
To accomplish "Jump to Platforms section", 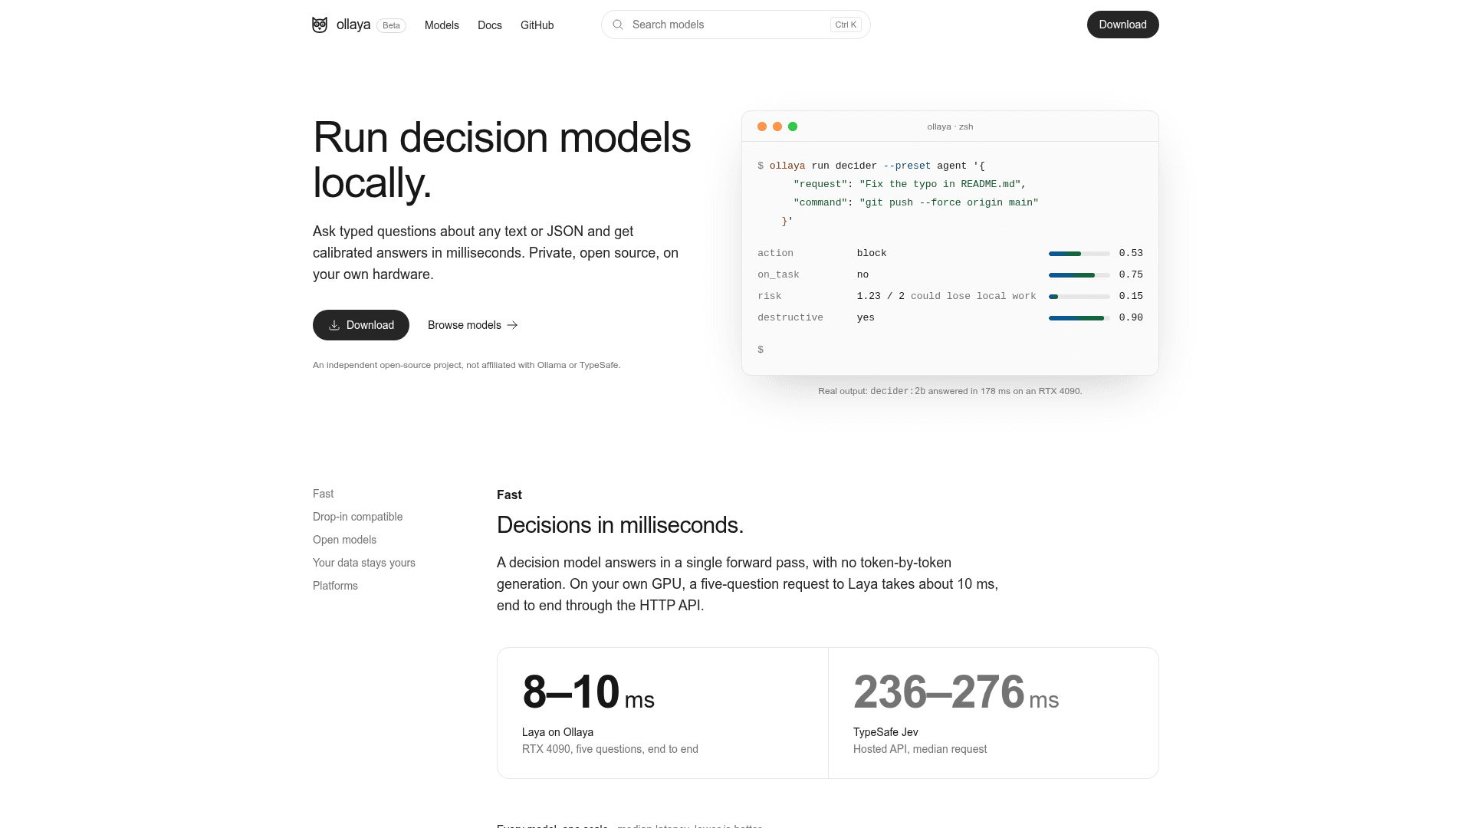I will [335, 586].
